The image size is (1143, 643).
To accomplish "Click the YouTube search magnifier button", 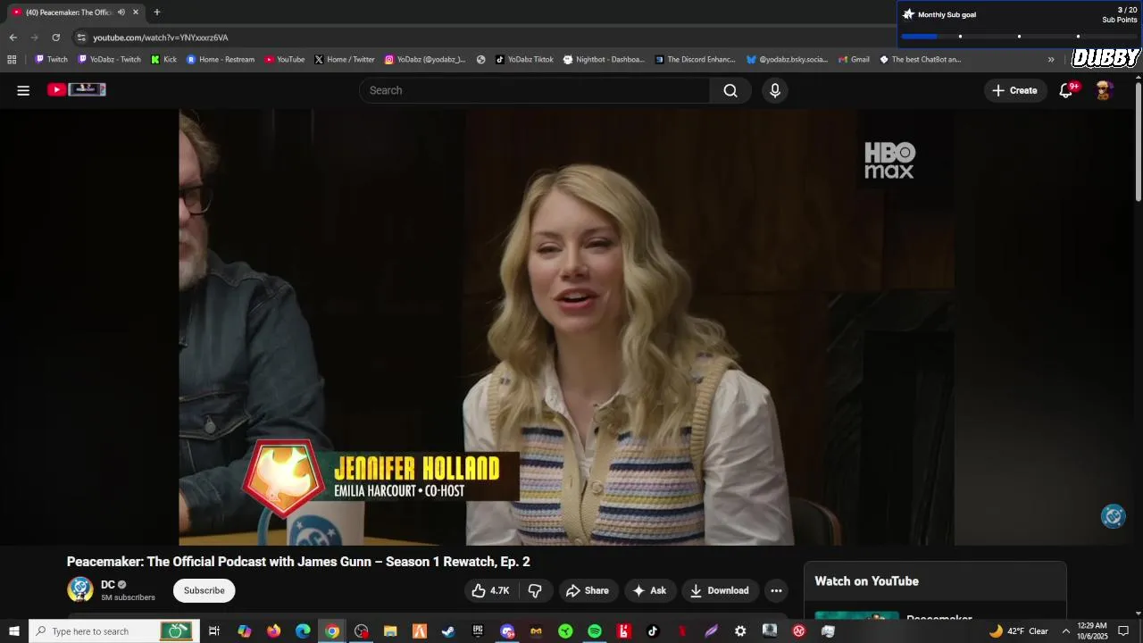I will pos(730,90).
